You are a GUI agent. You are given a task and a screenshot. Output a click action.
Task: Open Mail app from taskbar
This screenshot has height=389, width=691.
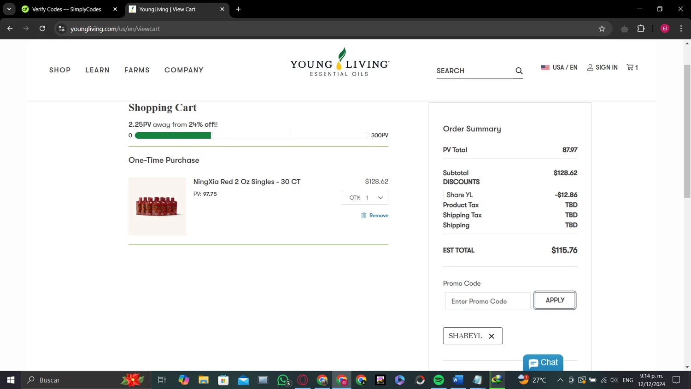(243, 380)
